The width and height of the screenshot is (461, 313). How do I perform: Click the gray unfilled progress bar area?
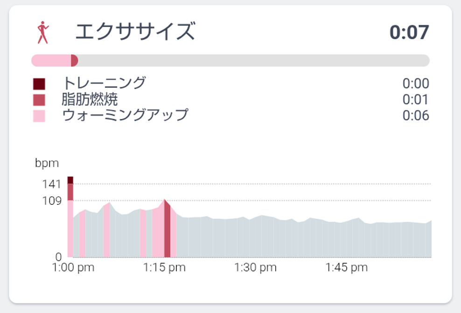[252, 61]
